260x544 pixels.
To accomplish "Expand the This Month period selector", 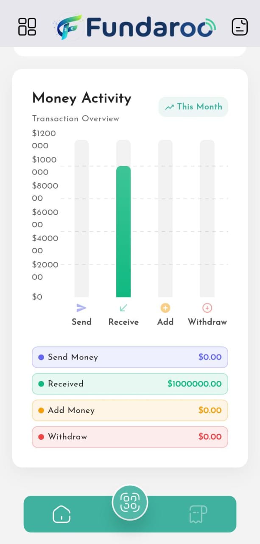I will [193, 107].
